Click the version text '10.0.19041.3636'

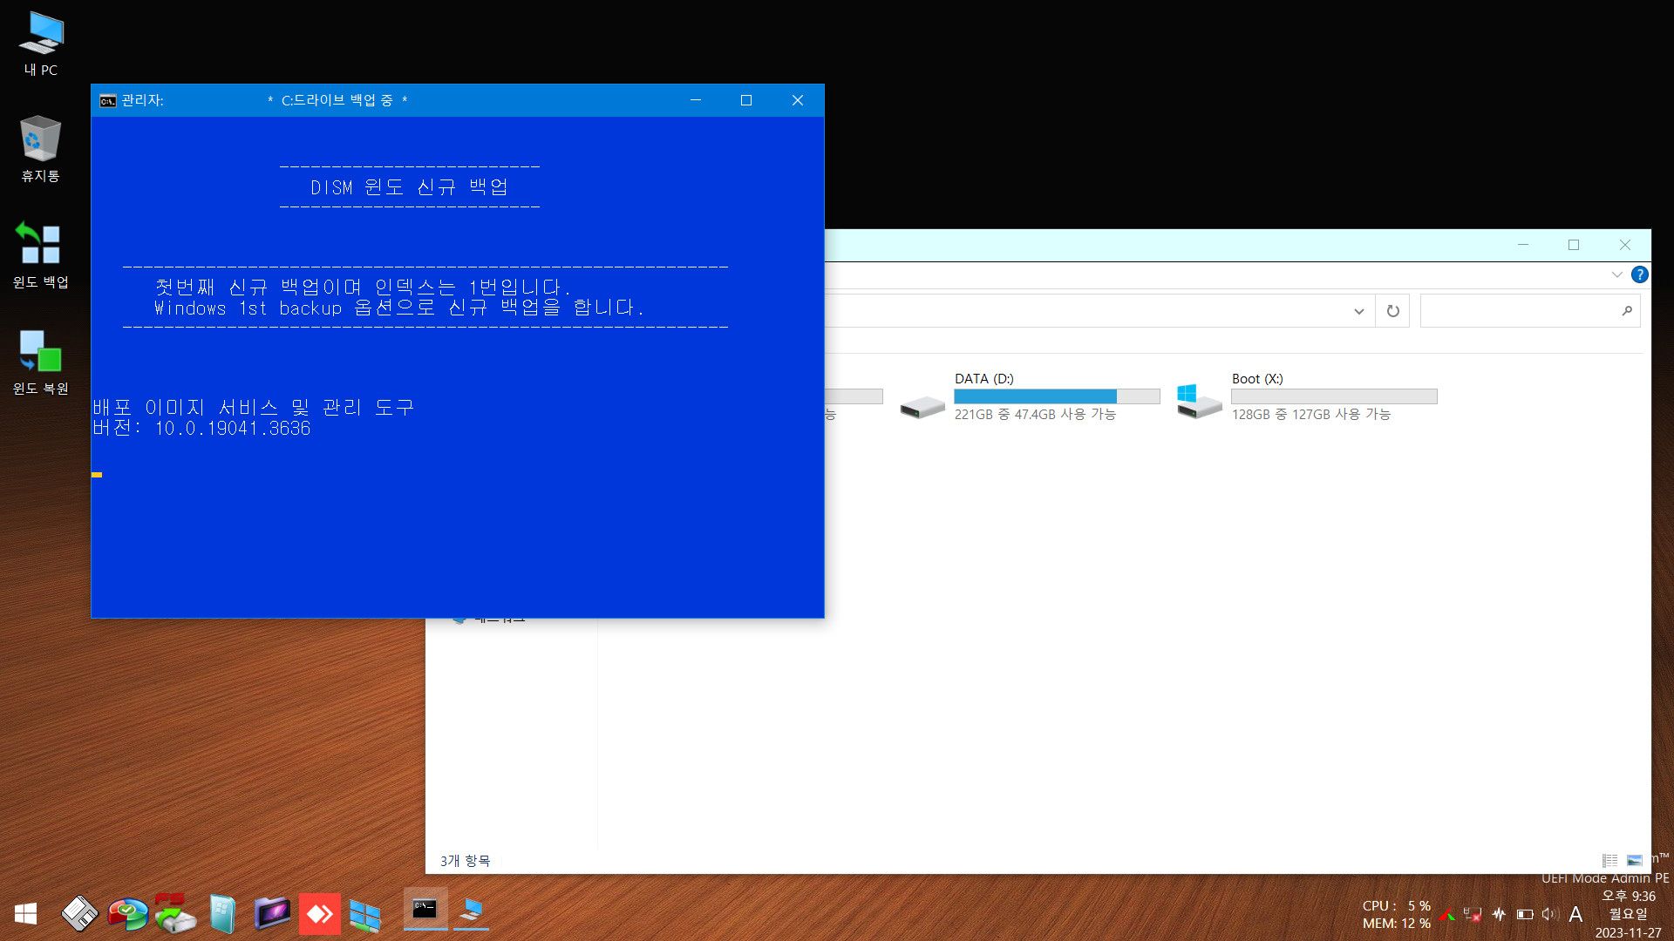(x=233, y=429)
